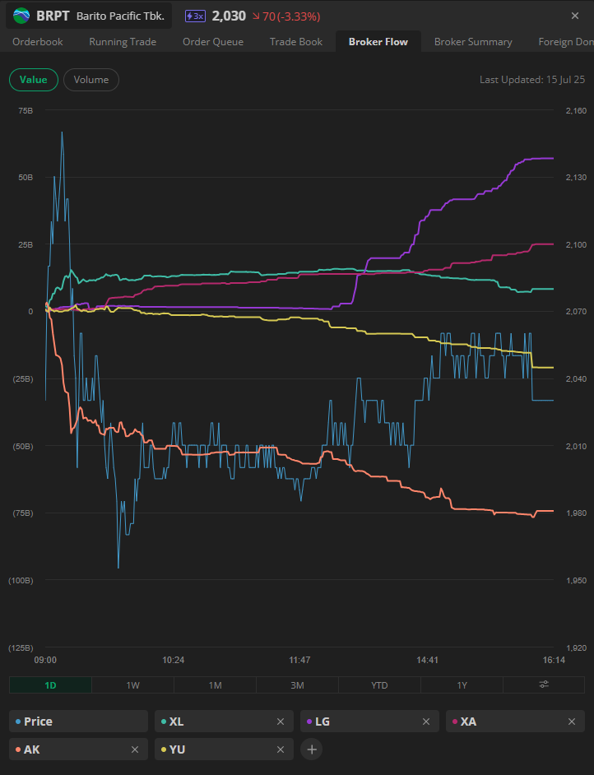Click the Price series chip
Screen dimensions: 594x775
(x=78, y=722)
